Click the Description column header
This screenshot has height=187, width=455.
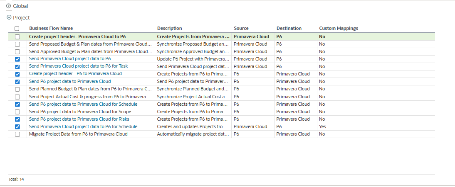tap(169, 28)
